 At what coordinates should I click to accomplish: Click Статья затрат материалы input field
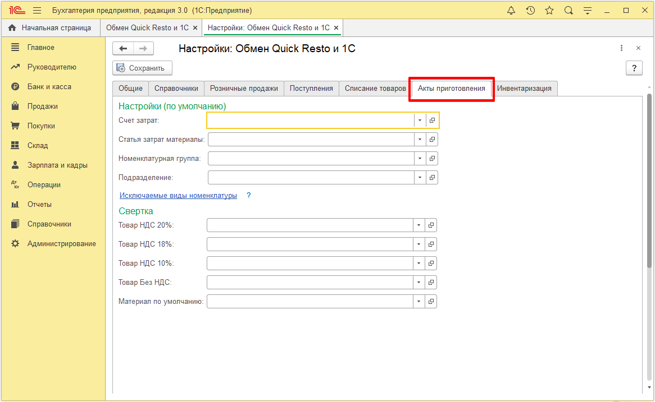tap(311, 139)
